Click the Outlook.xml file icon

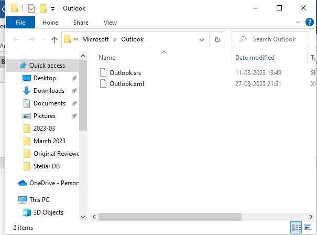[x=103, y=83]
